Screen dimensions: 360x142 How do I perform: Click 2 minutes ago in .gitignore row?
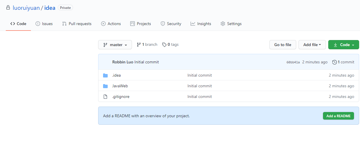pos(341,96)
